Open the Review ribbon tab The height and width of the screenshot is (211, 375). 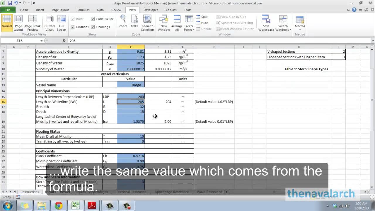tap(116, 10)
